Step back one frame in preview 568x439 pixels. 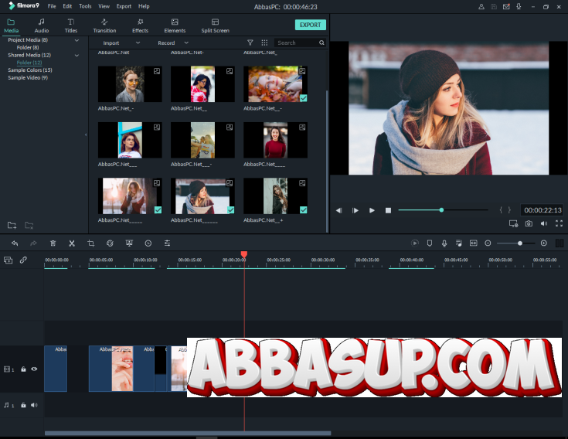(x=338, y=210)
